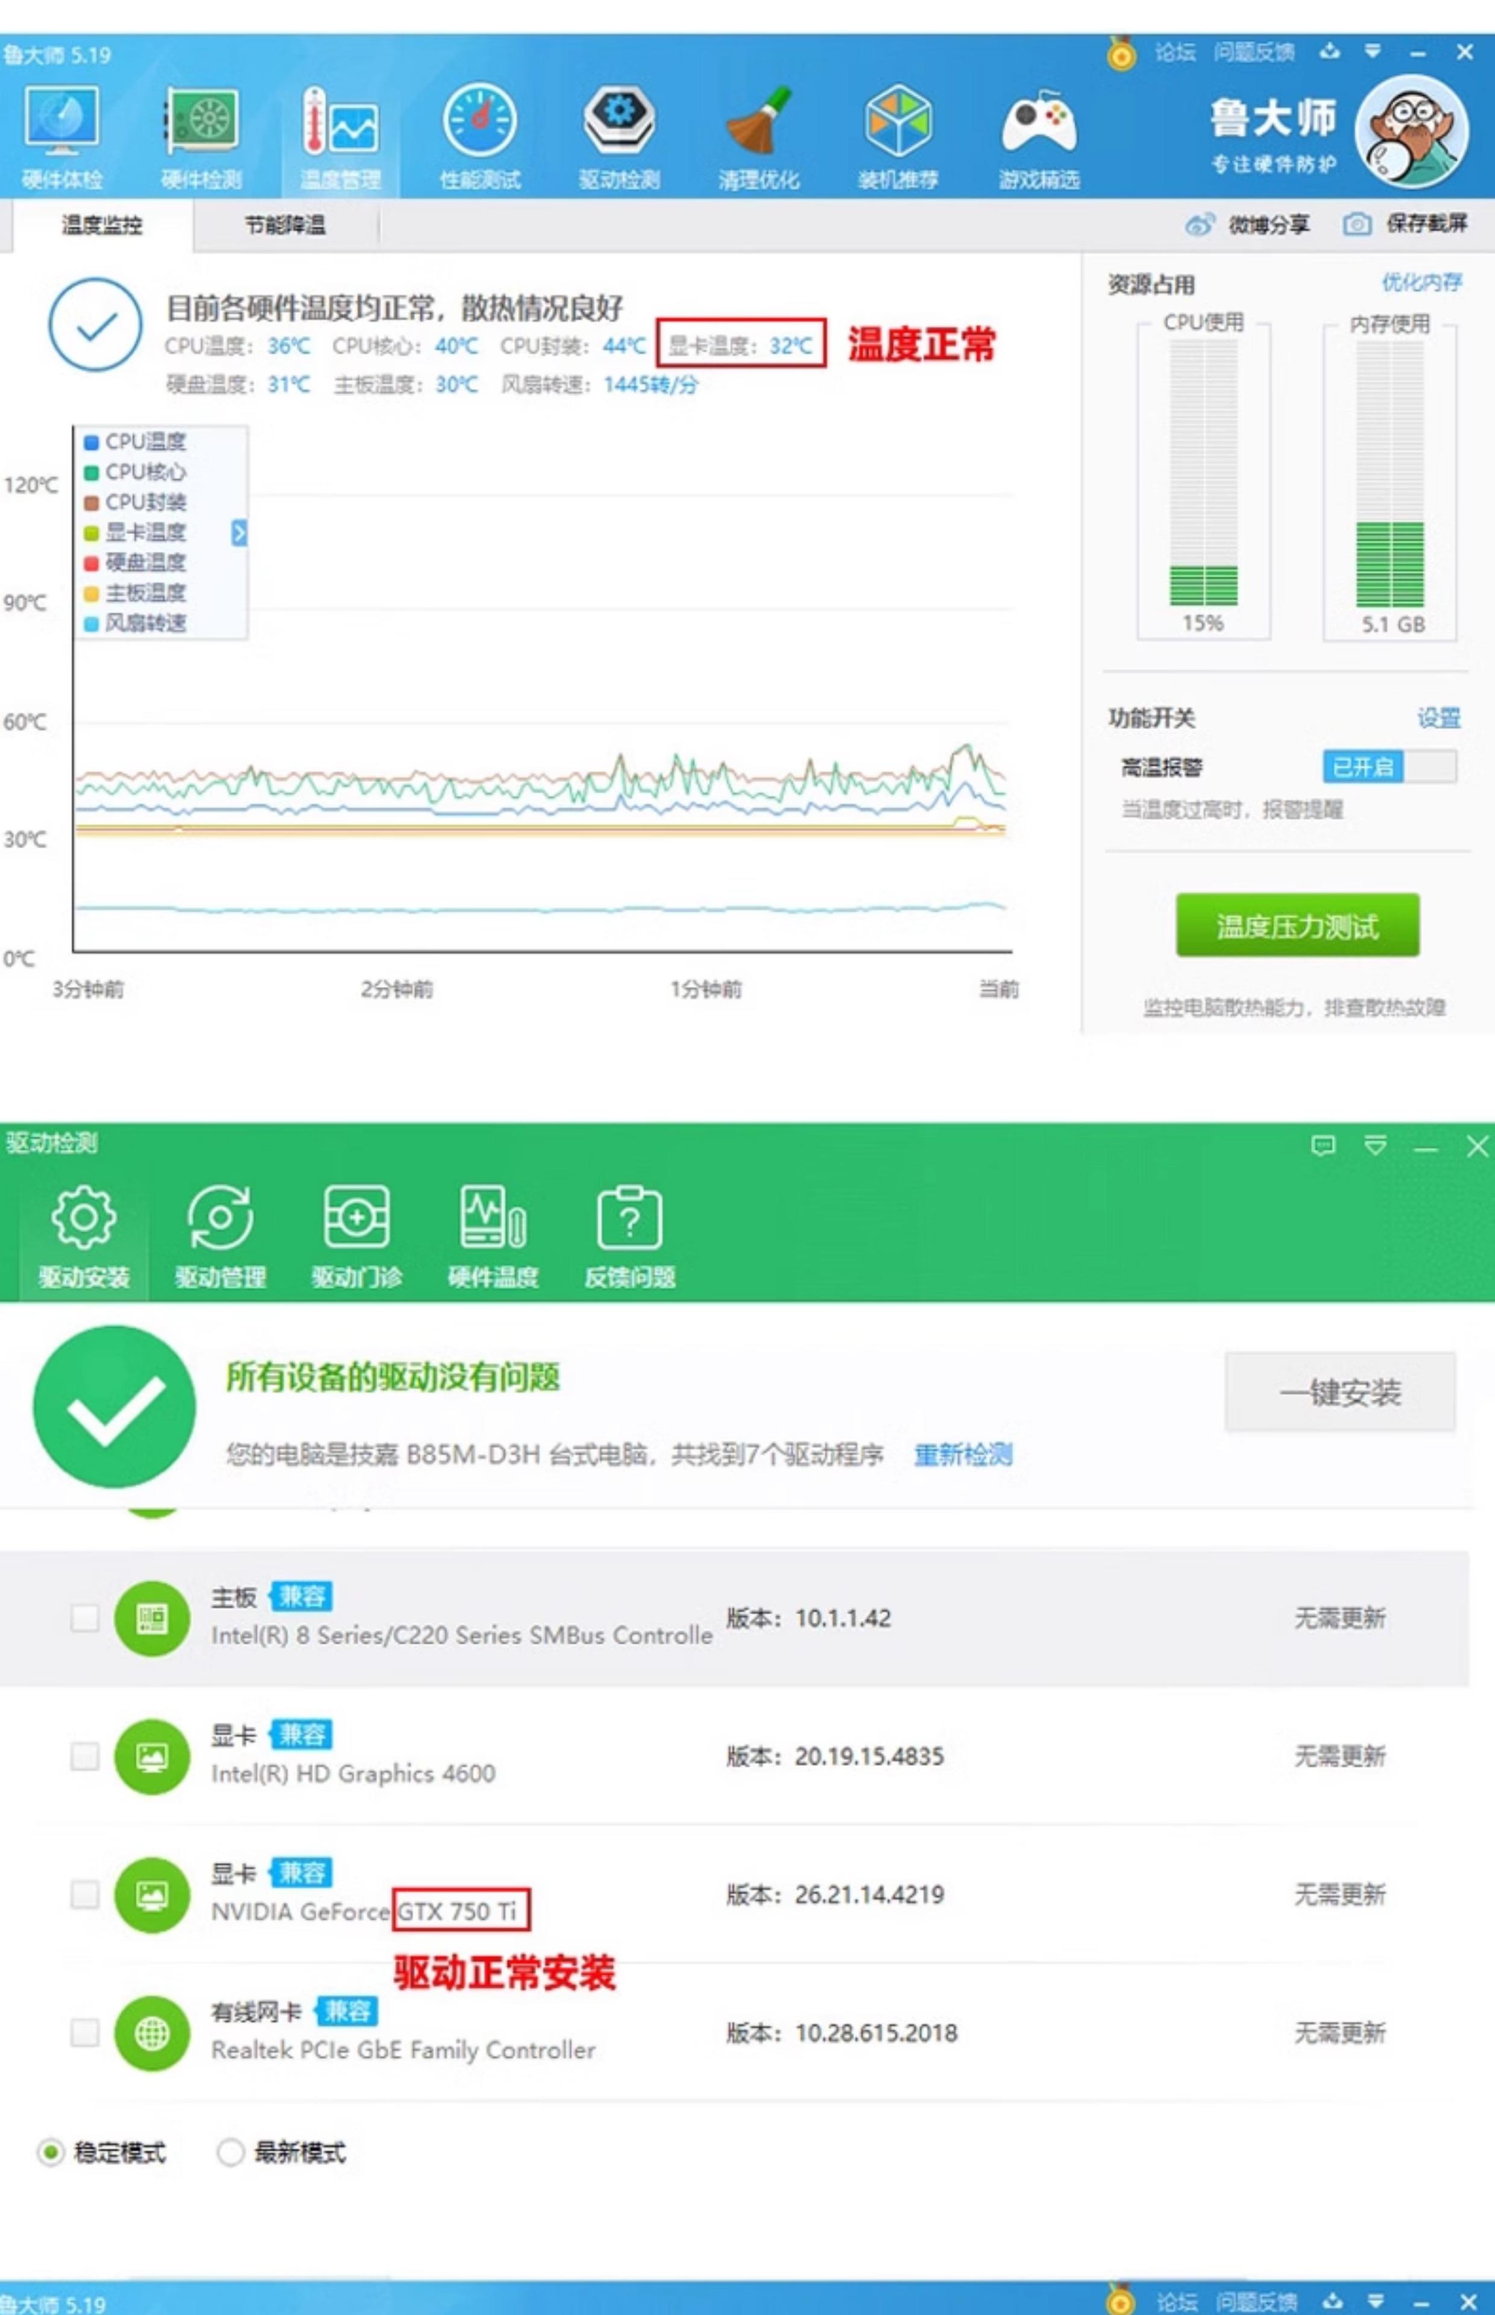1495x2315 pixels.
Task: Click 保存截屏 text
Action: point(1427,224)
